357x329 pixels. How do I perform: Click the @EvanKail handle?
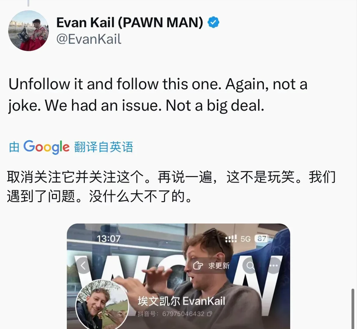pos(89,39)
